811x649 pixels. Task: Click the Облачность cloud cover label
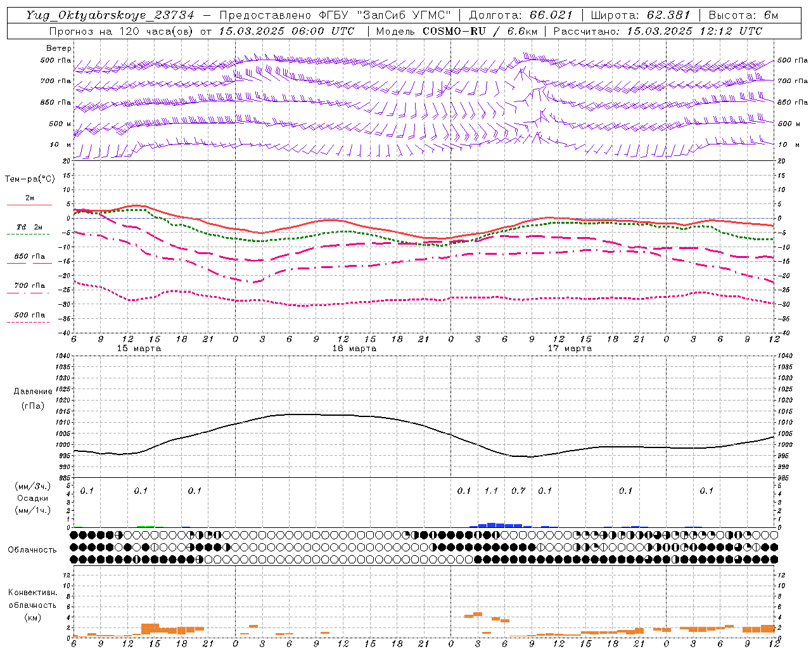[32, 550]
